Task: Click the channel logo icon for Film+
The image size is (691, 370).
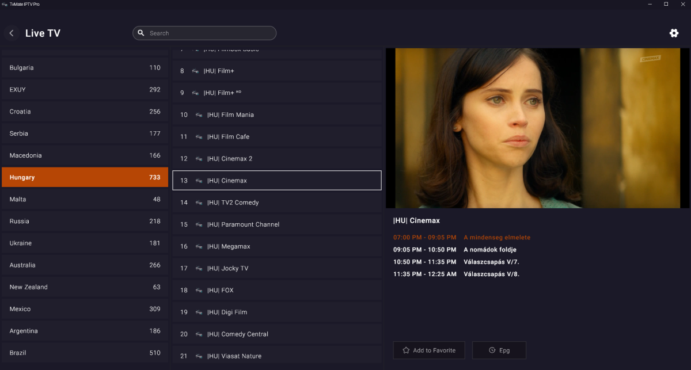Action: [195, 71]
